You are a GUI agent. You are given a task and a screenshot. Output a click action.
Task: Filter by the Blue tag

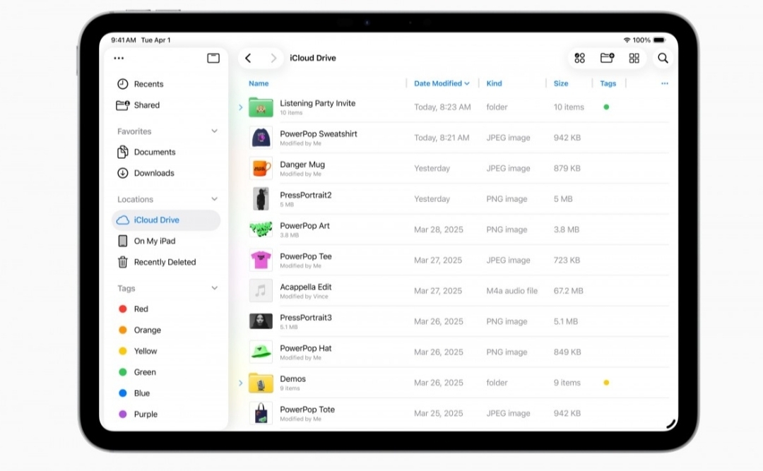[165, 393]
